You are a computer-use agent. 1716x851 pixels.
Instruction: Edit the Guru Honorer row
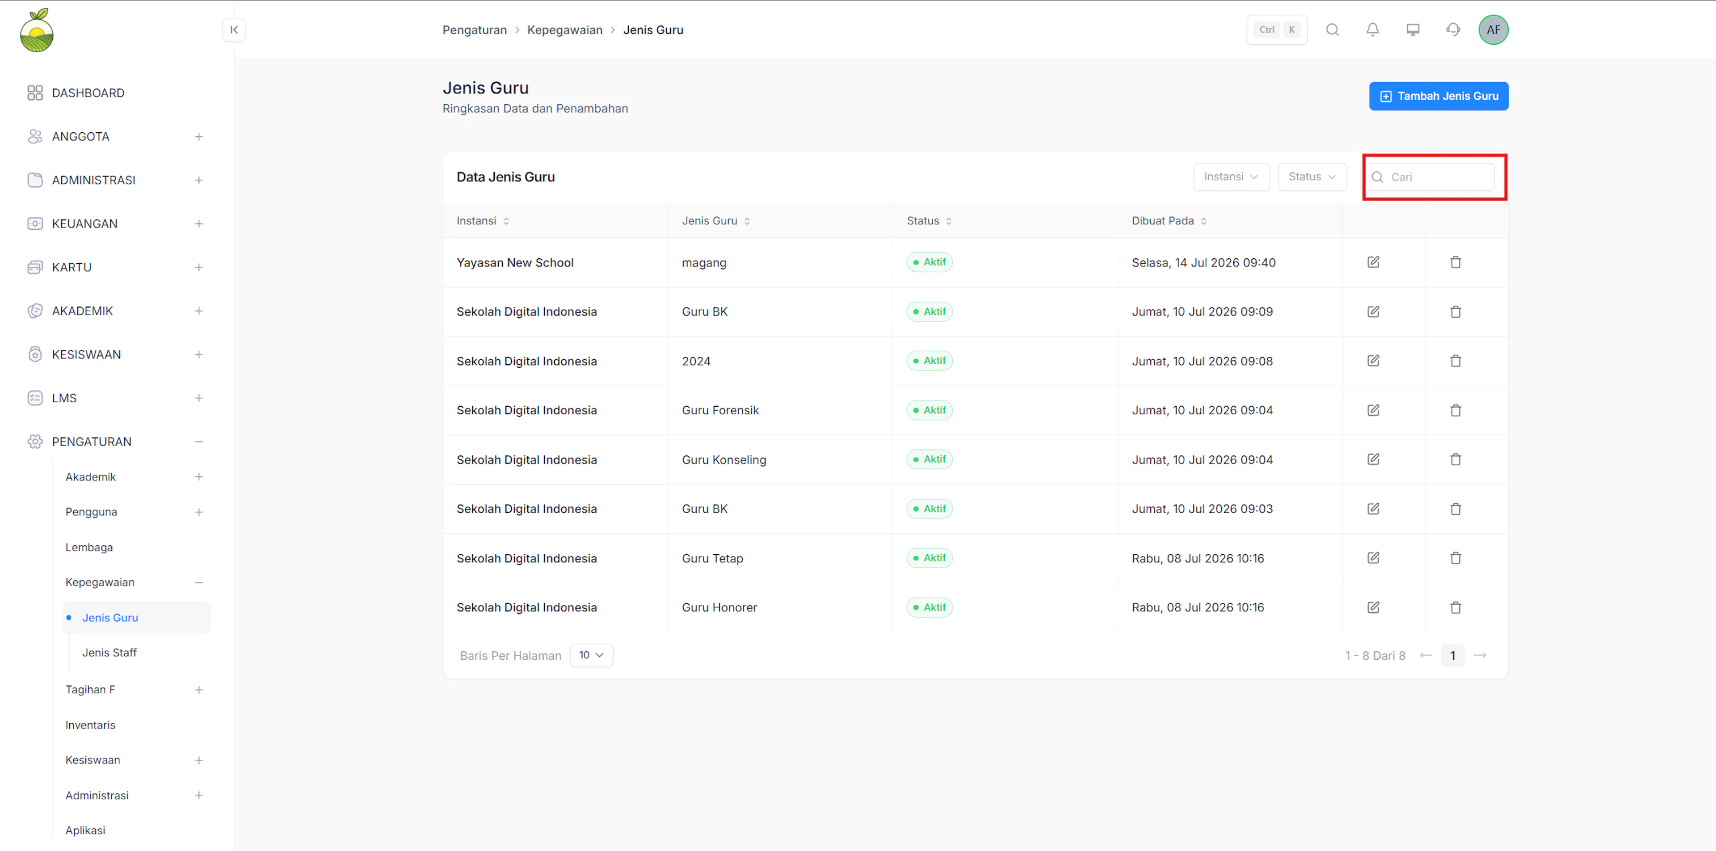(x=1374, y=607)
